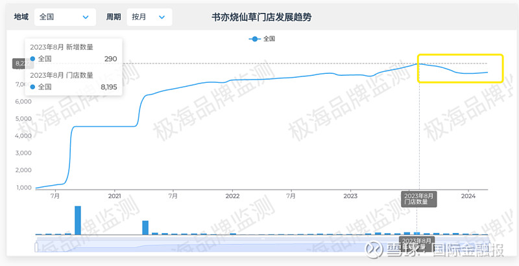Screen dimensions: 519x266
Task: Click the blue legend marker for 全国
Action: [254, 39]
